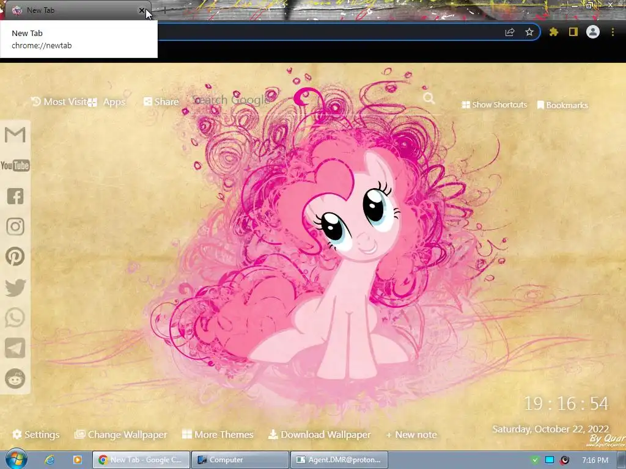Bookmark this tab with the star icon
626x469 pixels.
(529, 32)
